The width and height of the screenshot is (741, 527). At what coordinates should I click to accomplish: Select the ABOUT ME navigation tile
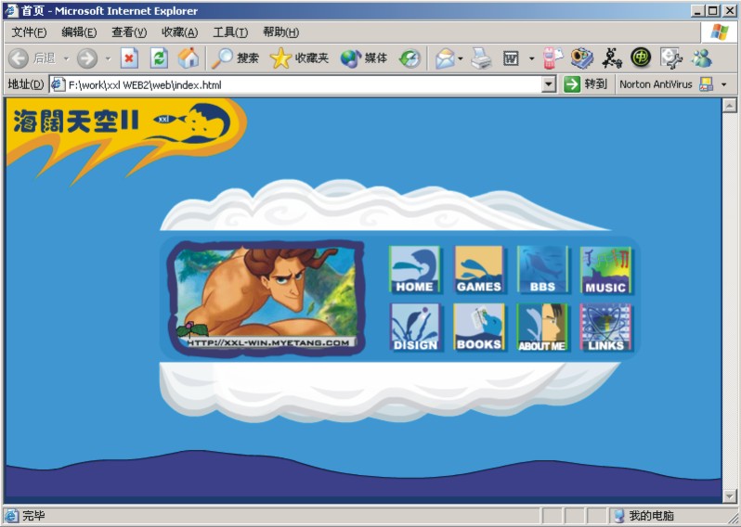pyautogui.click(x=542, y=328)
